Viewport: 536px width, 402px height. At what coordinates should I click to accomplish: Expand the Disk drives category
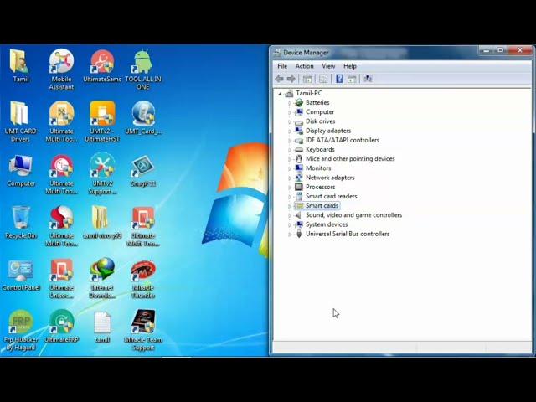click(x=290, y=121)
